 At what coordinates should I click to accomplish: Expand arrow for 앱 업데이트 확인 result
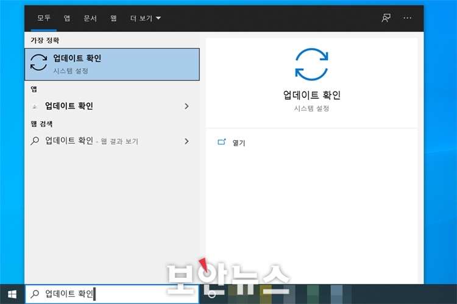click(x=186, y=106)
